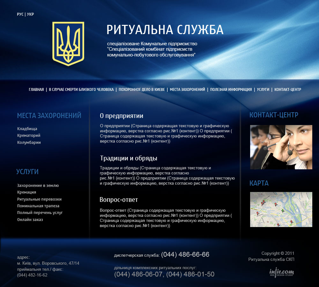This screenshot has width=319, height=287.
Task: Open the Kyiv map thumbnail
Action: [x=281, y=210]
